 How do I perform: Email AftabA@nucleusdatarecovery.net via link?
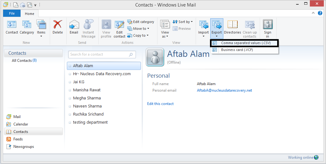[x=224, y=90]
